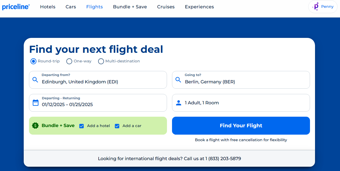Click the Priceline logo
This screenshot has height=171, width=340.
pyautogui.click(x=16, y=7)
